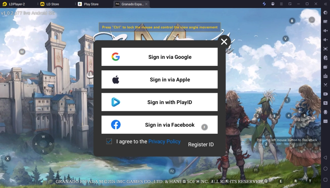The width and height of the screenshot is (330, 188).
Task: Open the keyboard mapping icon
Action: click(x=325, y=22)
